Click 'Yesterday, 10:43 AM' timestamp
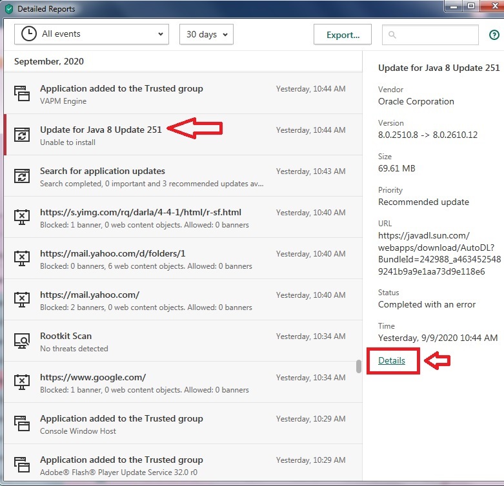Image resolution: width=504 pixels, height=486 pixels. 311,171
